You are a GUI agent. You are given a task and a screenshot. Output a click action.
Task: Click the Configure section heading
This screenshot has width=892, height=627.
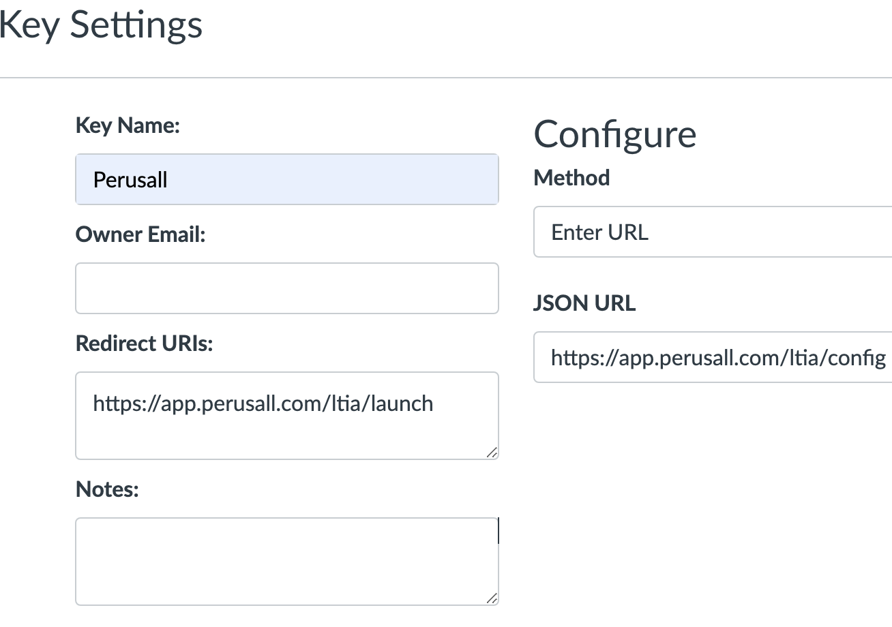point(614,134)
